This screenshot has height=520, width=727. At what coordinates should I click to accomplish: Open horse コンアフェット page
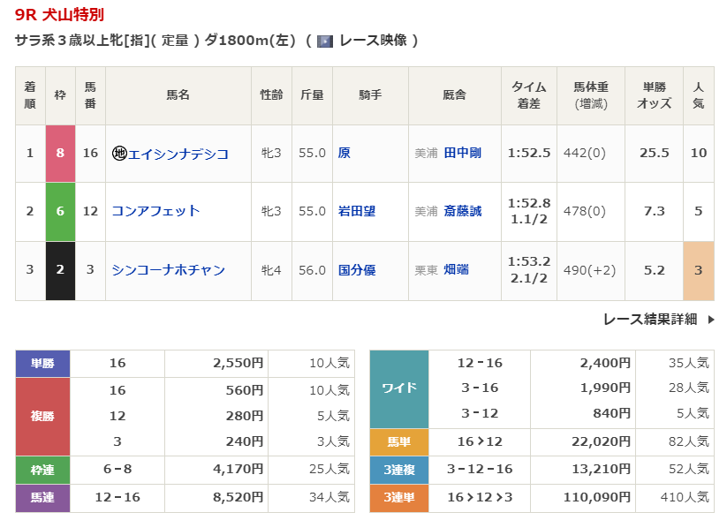[155, 211]
